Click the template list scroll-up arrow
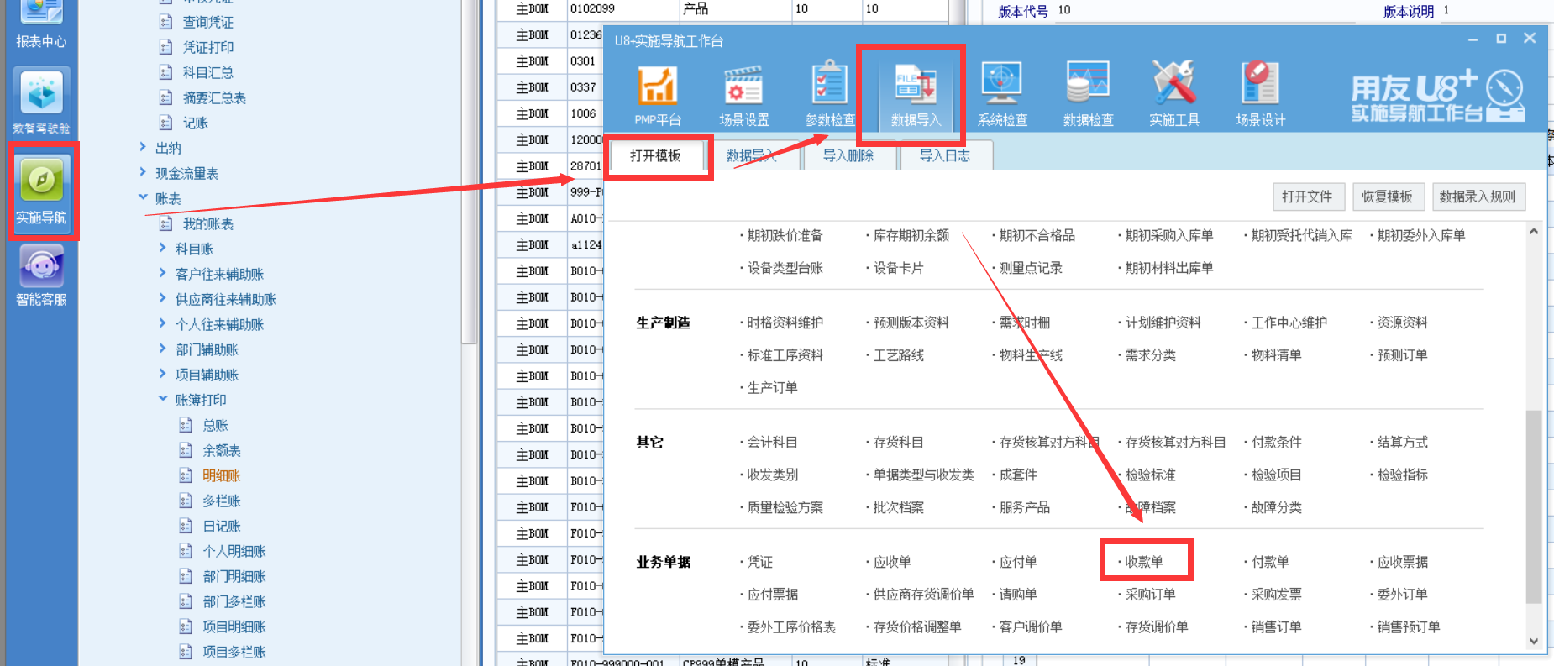 pos(1534,231)
